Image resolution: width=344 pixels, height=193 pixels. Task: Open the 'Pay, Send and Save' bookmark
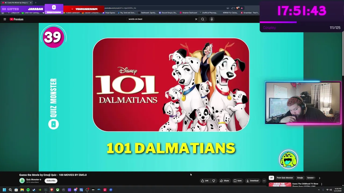[127, 13]
